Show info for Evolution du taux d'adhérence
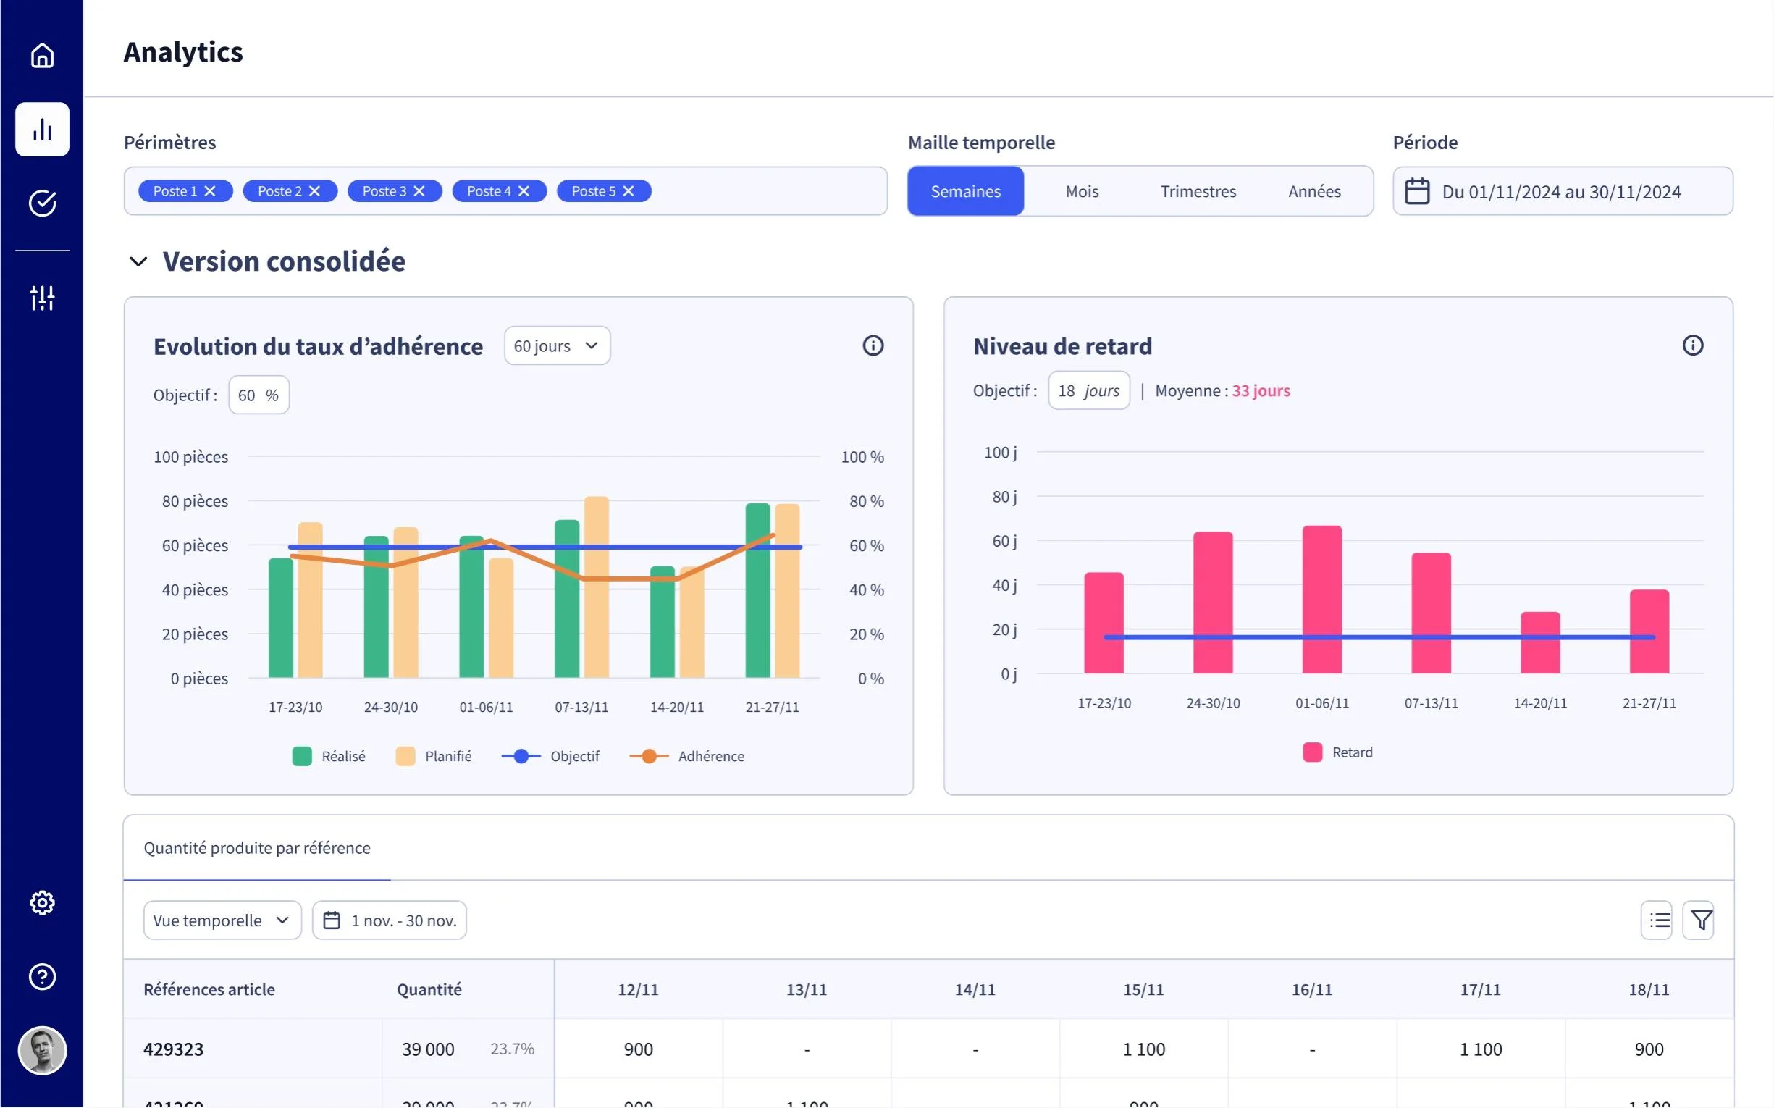This screenshot has width=1774, height=1108. [873, 346]
